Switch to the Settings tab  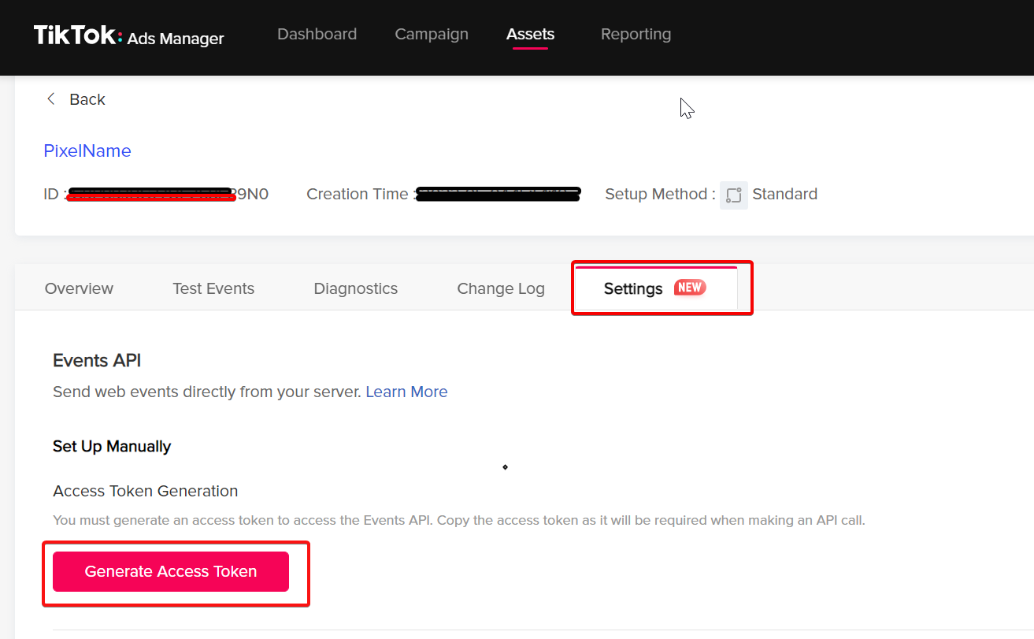tap(656, 288)
